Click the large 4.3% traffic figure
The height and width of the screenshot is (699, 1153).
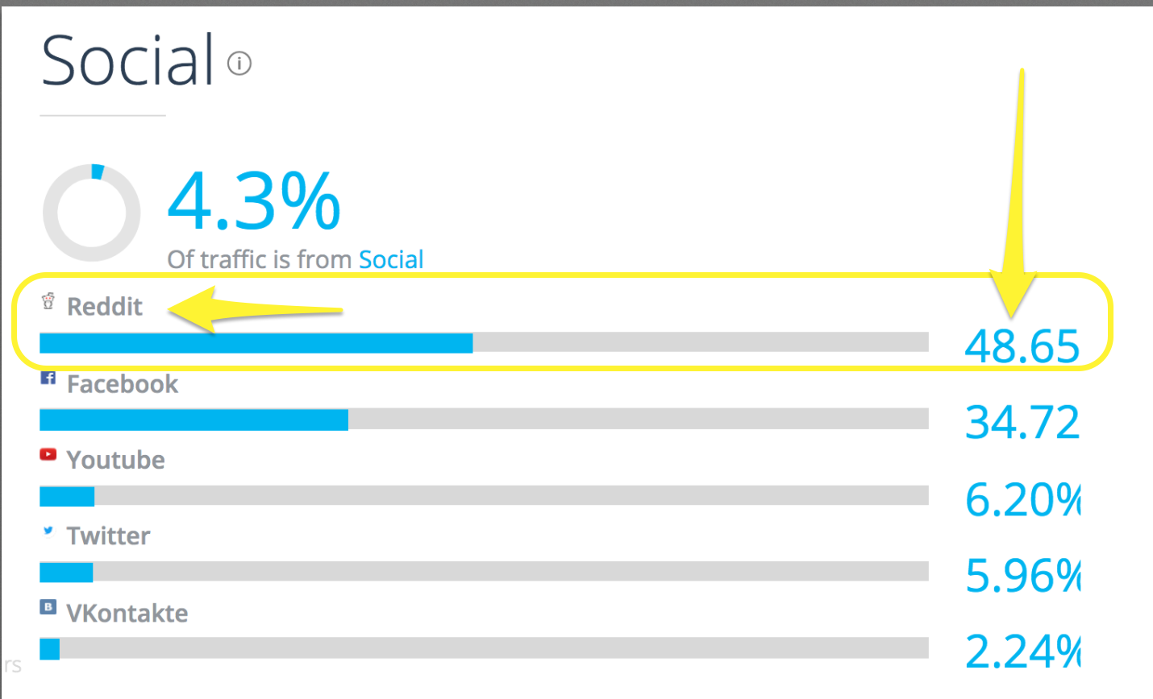pos(254,201)
